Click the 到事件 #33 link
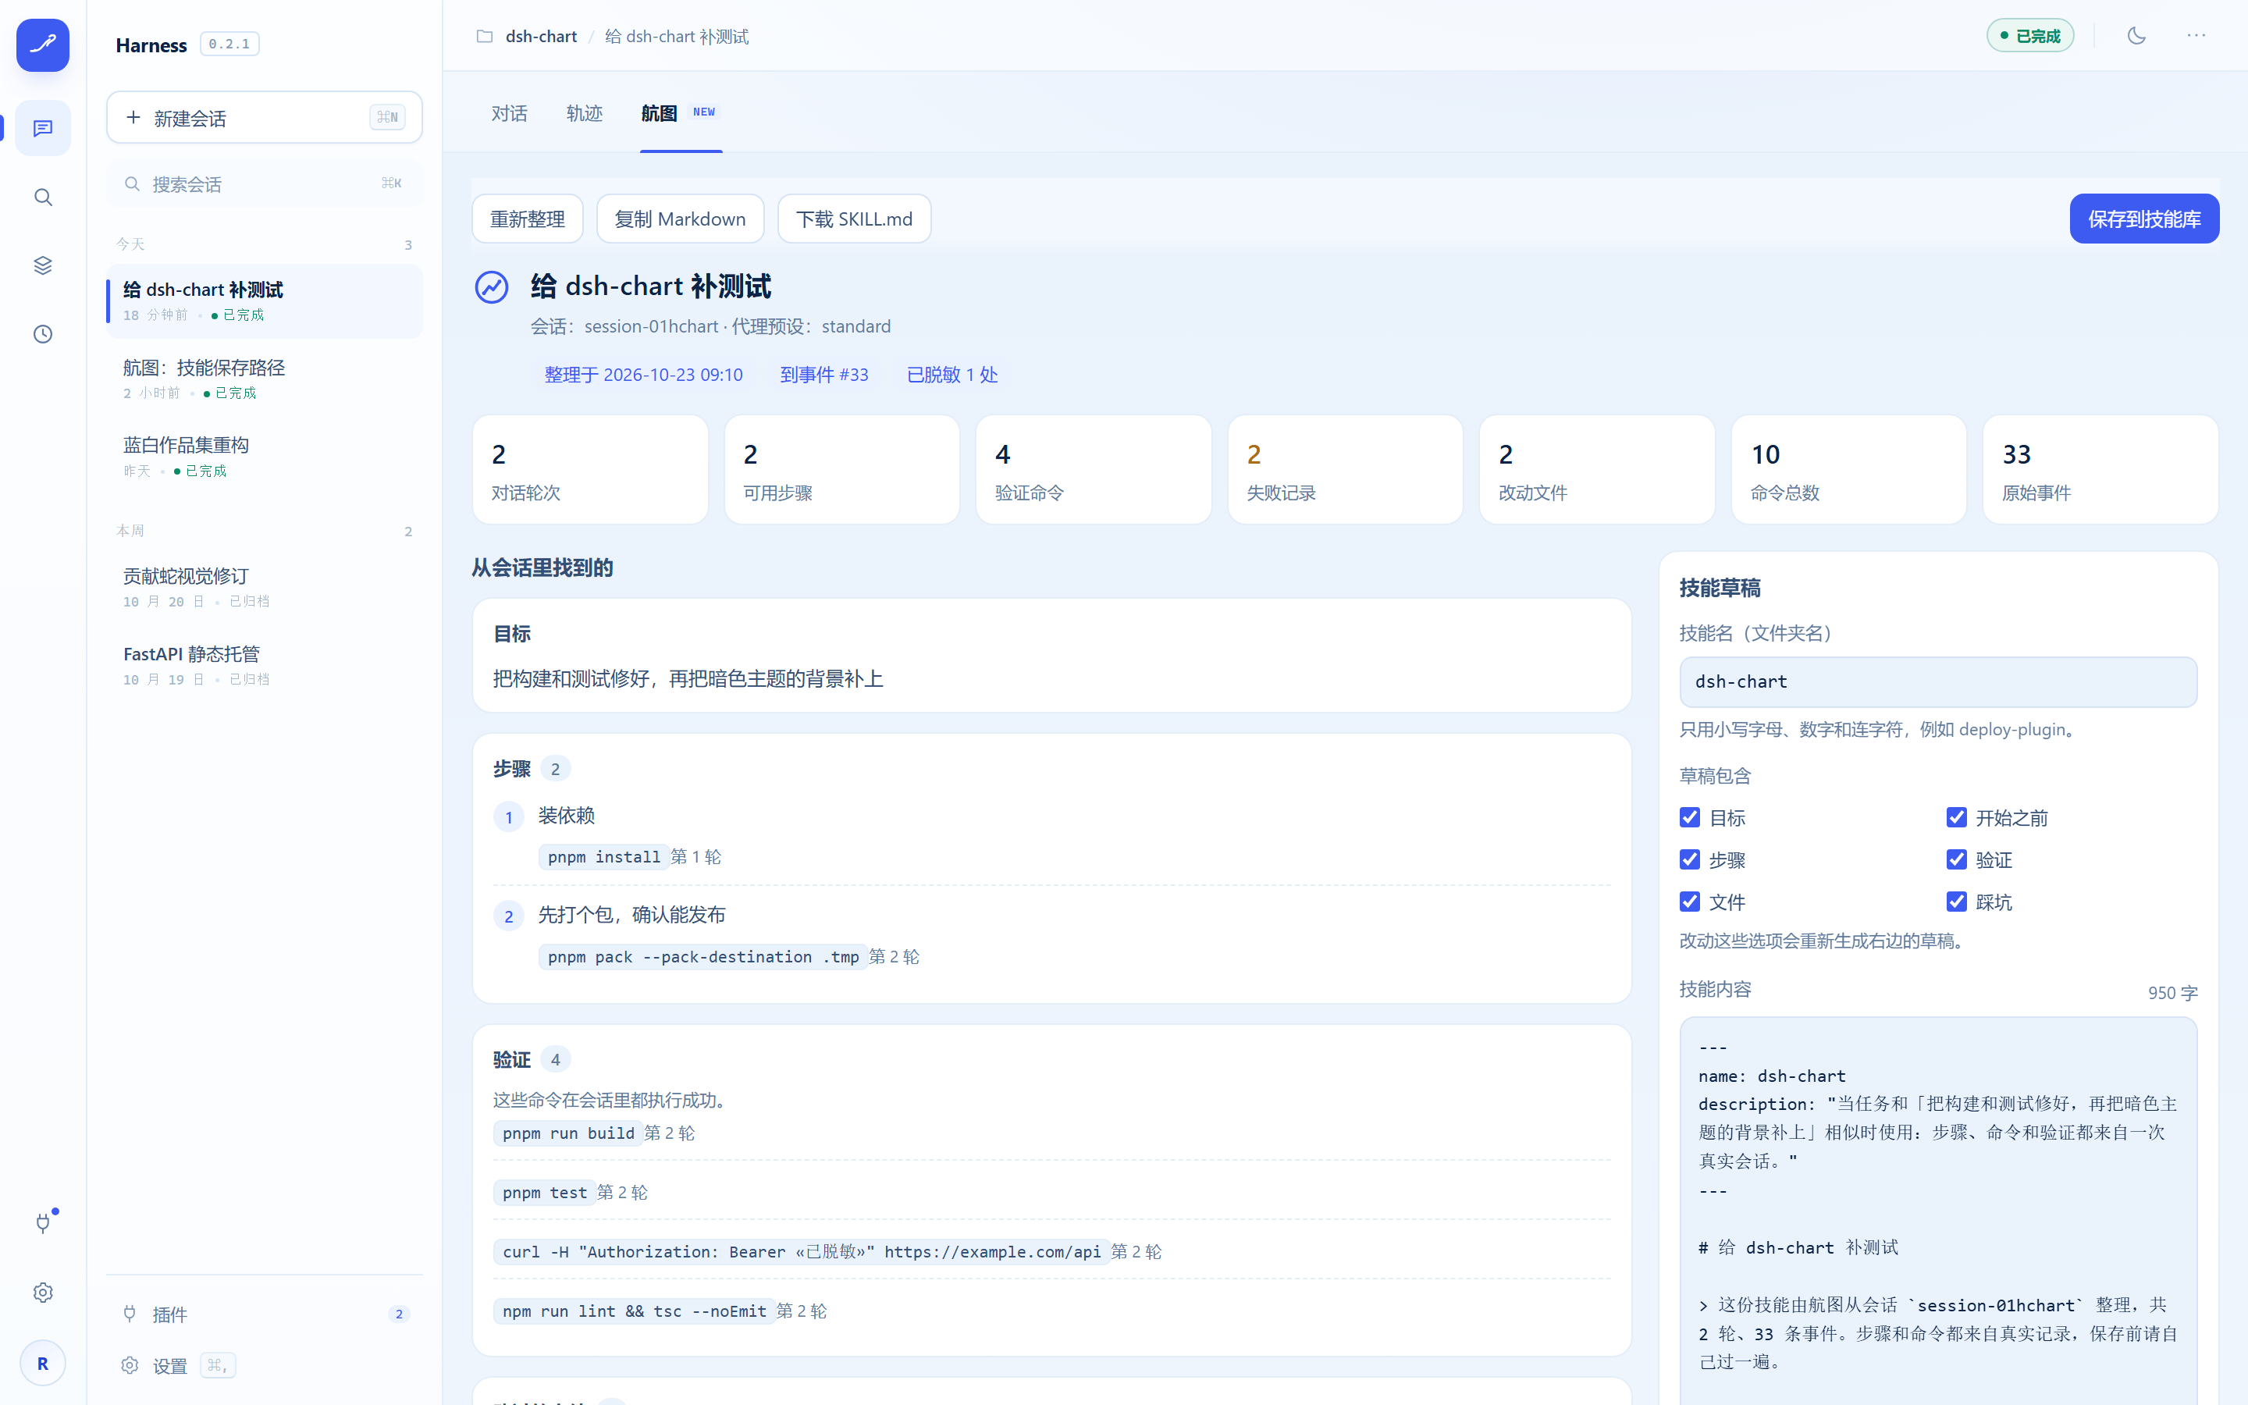This screenshot has height=1405, width=2248. tap(824, 375)
